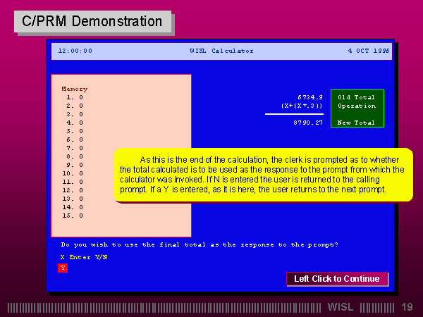This screenshot has width=423, height=317.
Task: Click the yellow explanation callout box
Action: (x=262, y=175)
